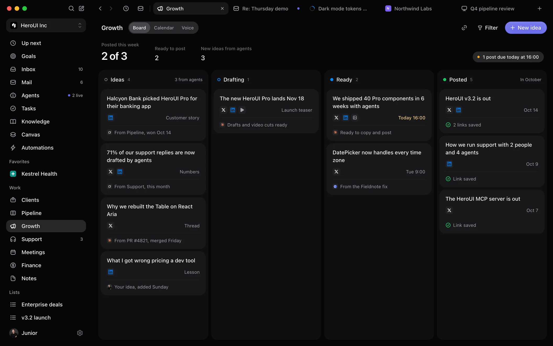Image resolution: width=553 pixels, height=346 pixels.
Task: Open Support in the sidebar
Action: click(x=46, y=239)
